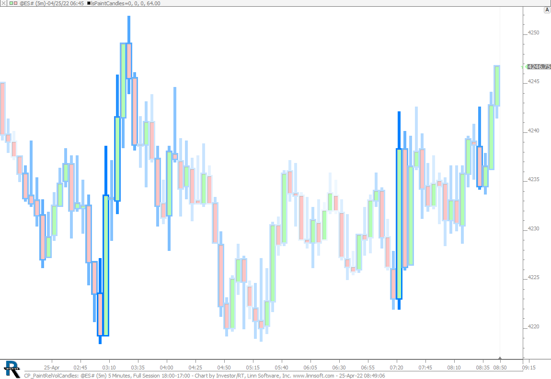This screenshot has width=551, height=379.
Task: Click the 25-Apr date label on time axis
Action: point(51,368)
